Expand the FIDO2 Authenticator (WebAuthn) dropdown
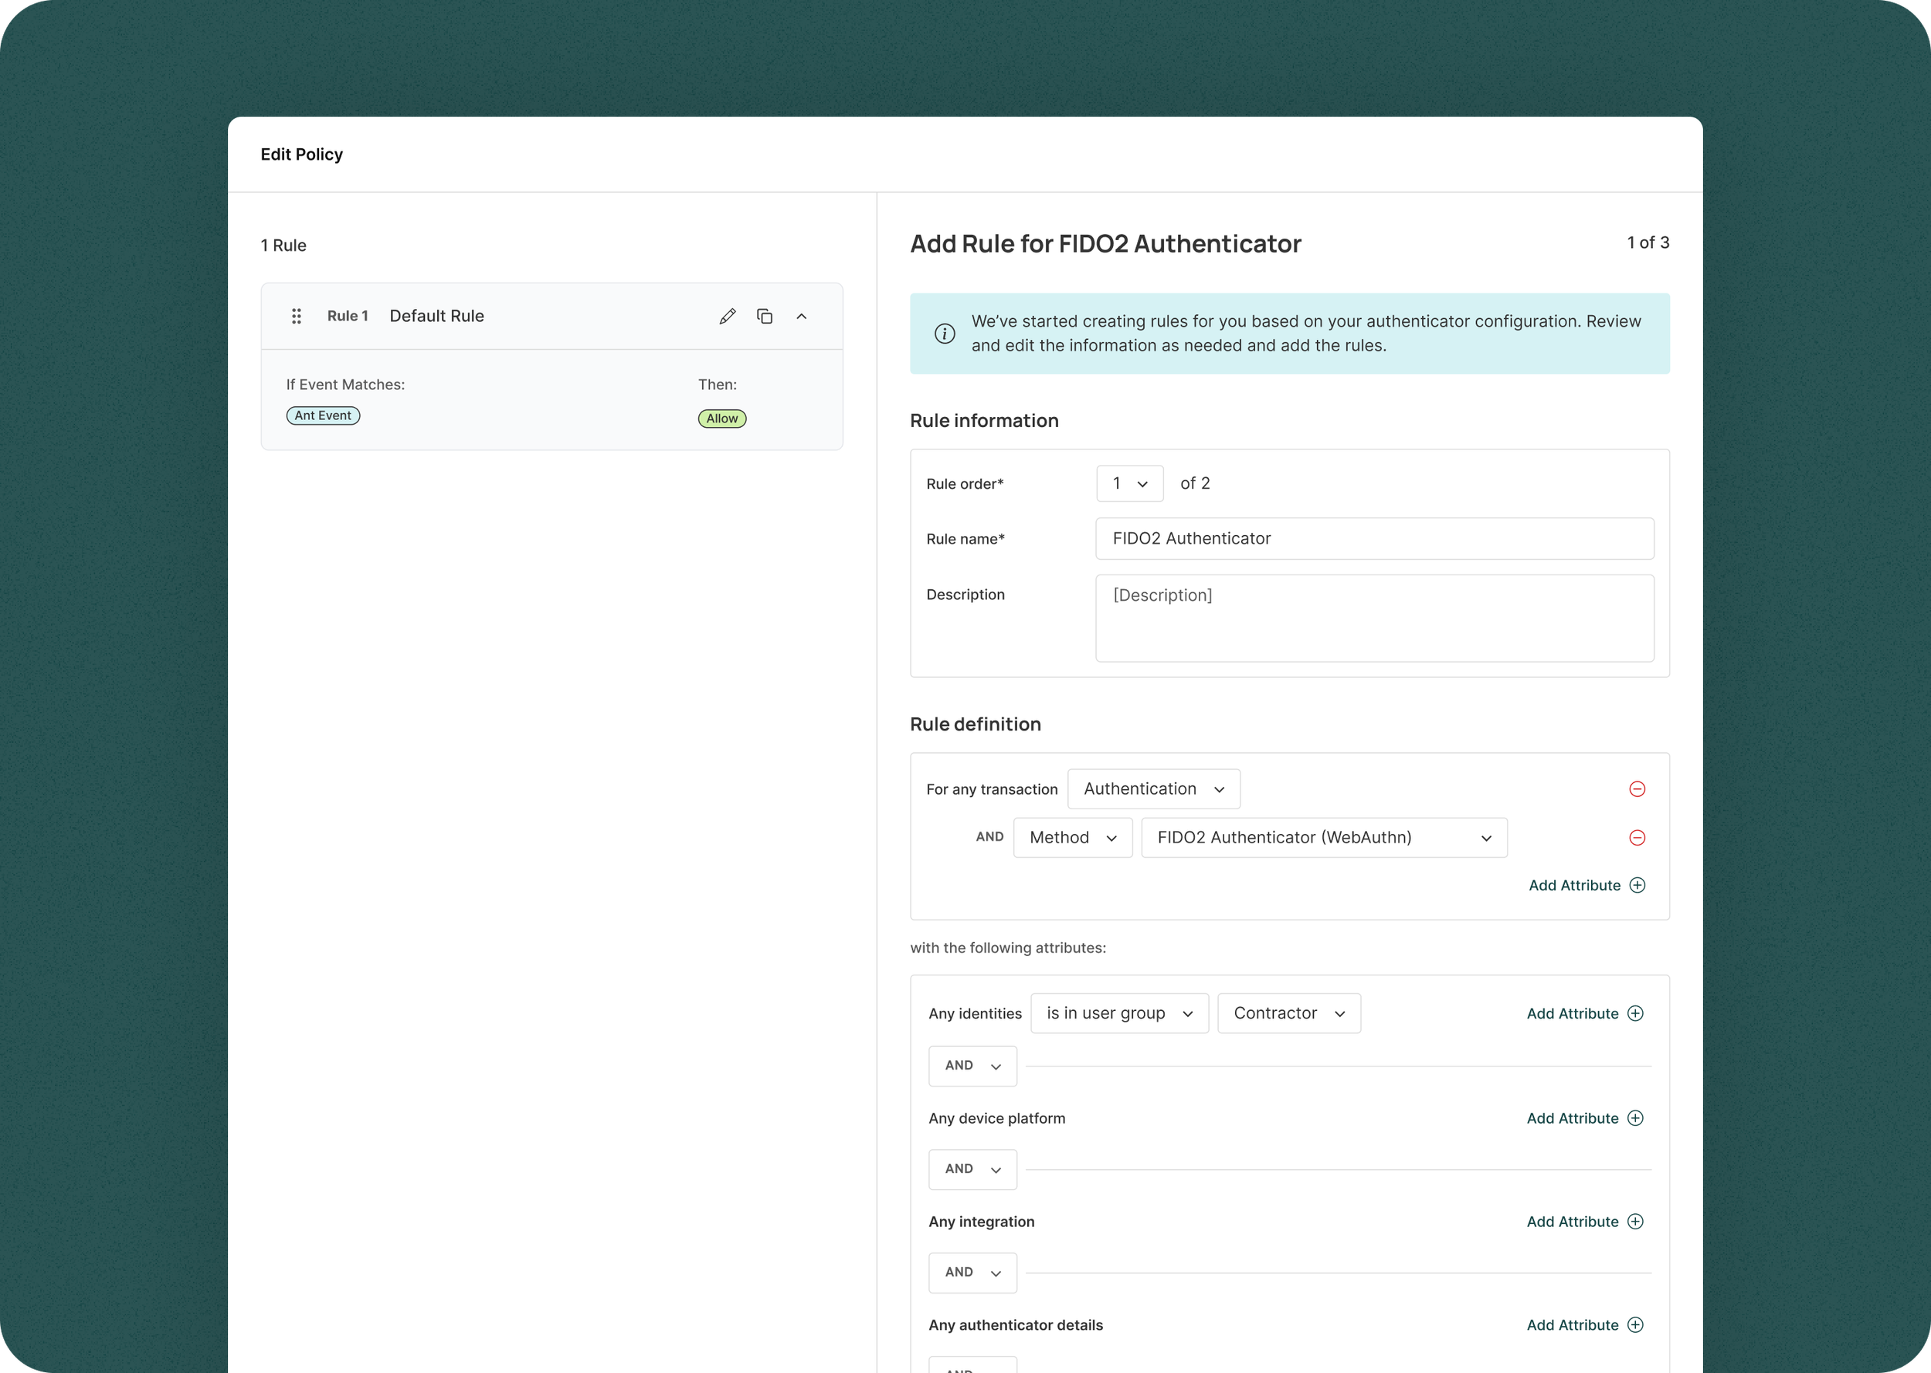Screen dimensions: 1931x1373 point(1323,838)
